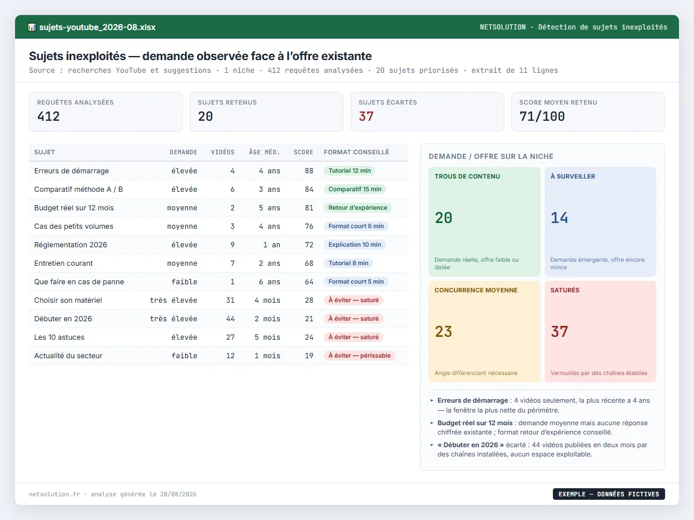Open the green Trous de contenu quadrant
This screenshot has width=694, height=520.
tap(485, 222)
